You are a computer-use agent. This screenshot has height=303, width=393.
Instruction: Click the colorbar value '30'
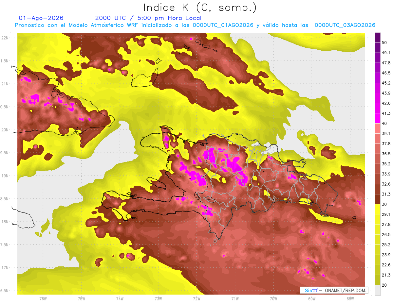[x=384, y=204]
